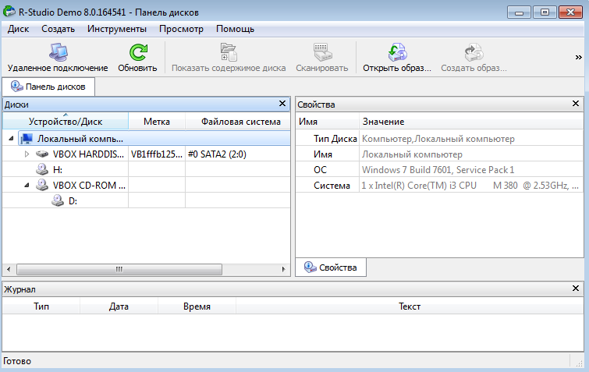Click the Удаленное подключение toolbar icon
The height and width of the screenshot is (372, 589).
click(59, 52)
